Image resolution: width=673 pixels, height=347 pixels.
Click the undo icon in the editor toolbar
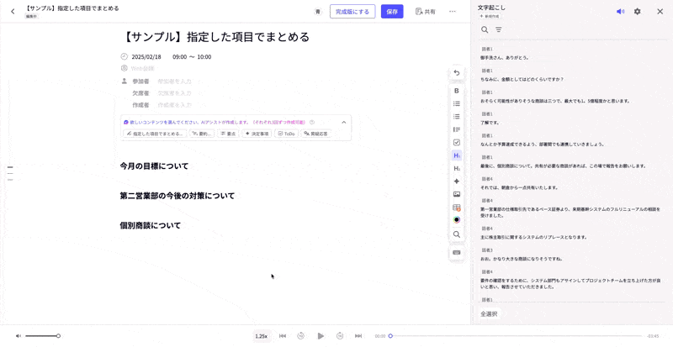[x=457, y=73]
